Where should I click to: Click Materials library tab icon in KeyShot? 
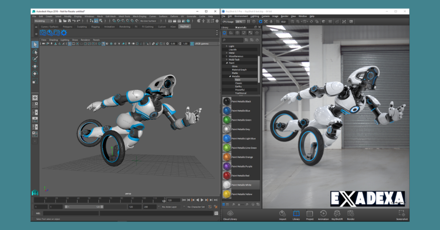224,33
